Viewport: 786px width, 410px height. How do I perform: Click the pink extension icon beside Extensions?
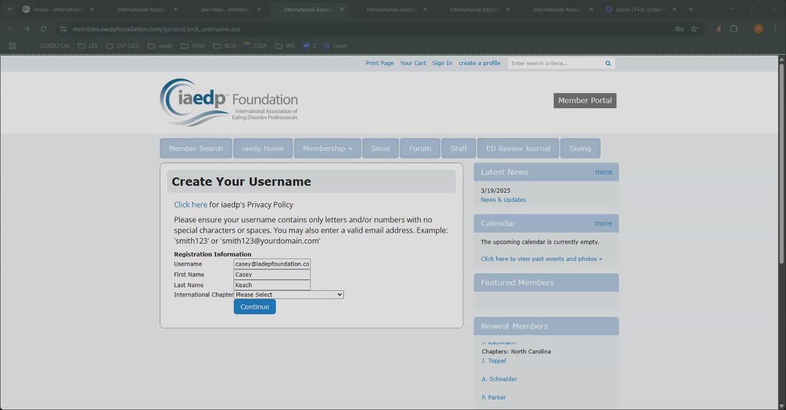718,29
